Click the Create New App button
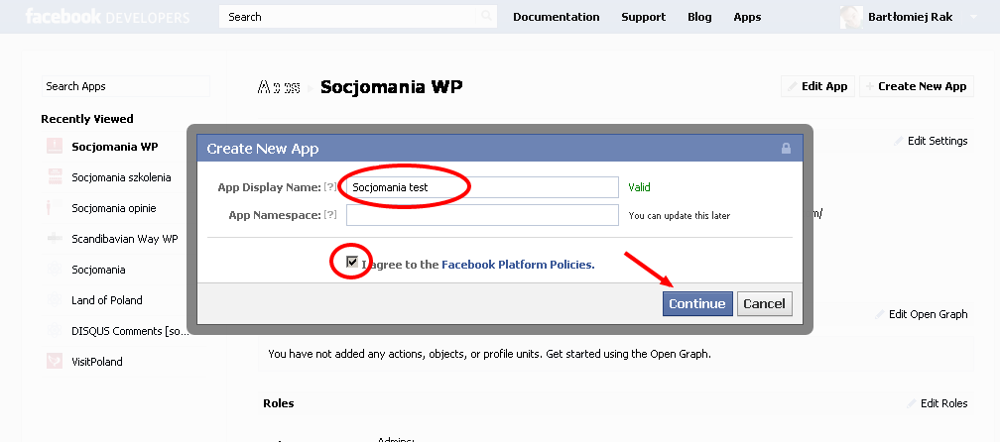 pyautogui.click(x=917, y=86)
